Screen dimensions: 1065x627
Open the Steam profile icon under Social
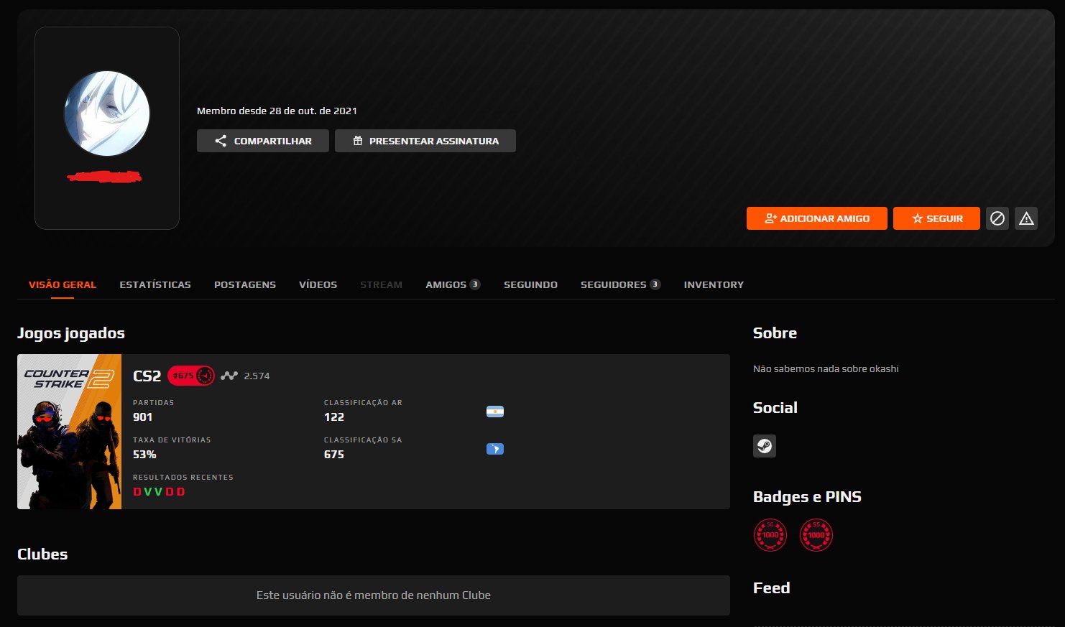point(765,446)
